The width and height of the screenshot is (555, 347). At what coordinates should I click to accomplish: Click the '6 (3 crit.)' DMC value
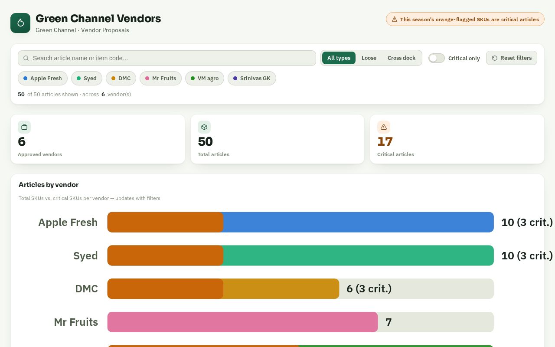(x=369, y=289)
